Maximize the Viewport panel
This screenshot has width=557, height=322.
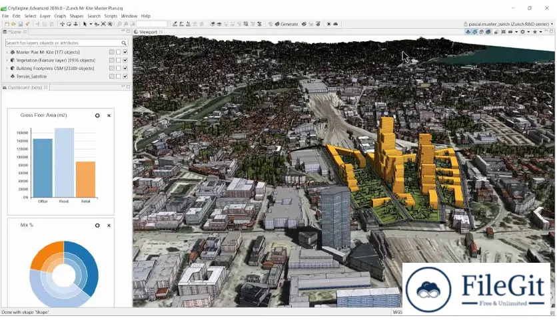click(551, 31)
